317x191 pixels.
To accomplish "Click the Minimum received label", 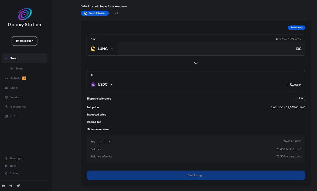I will [x=99, y=129].
